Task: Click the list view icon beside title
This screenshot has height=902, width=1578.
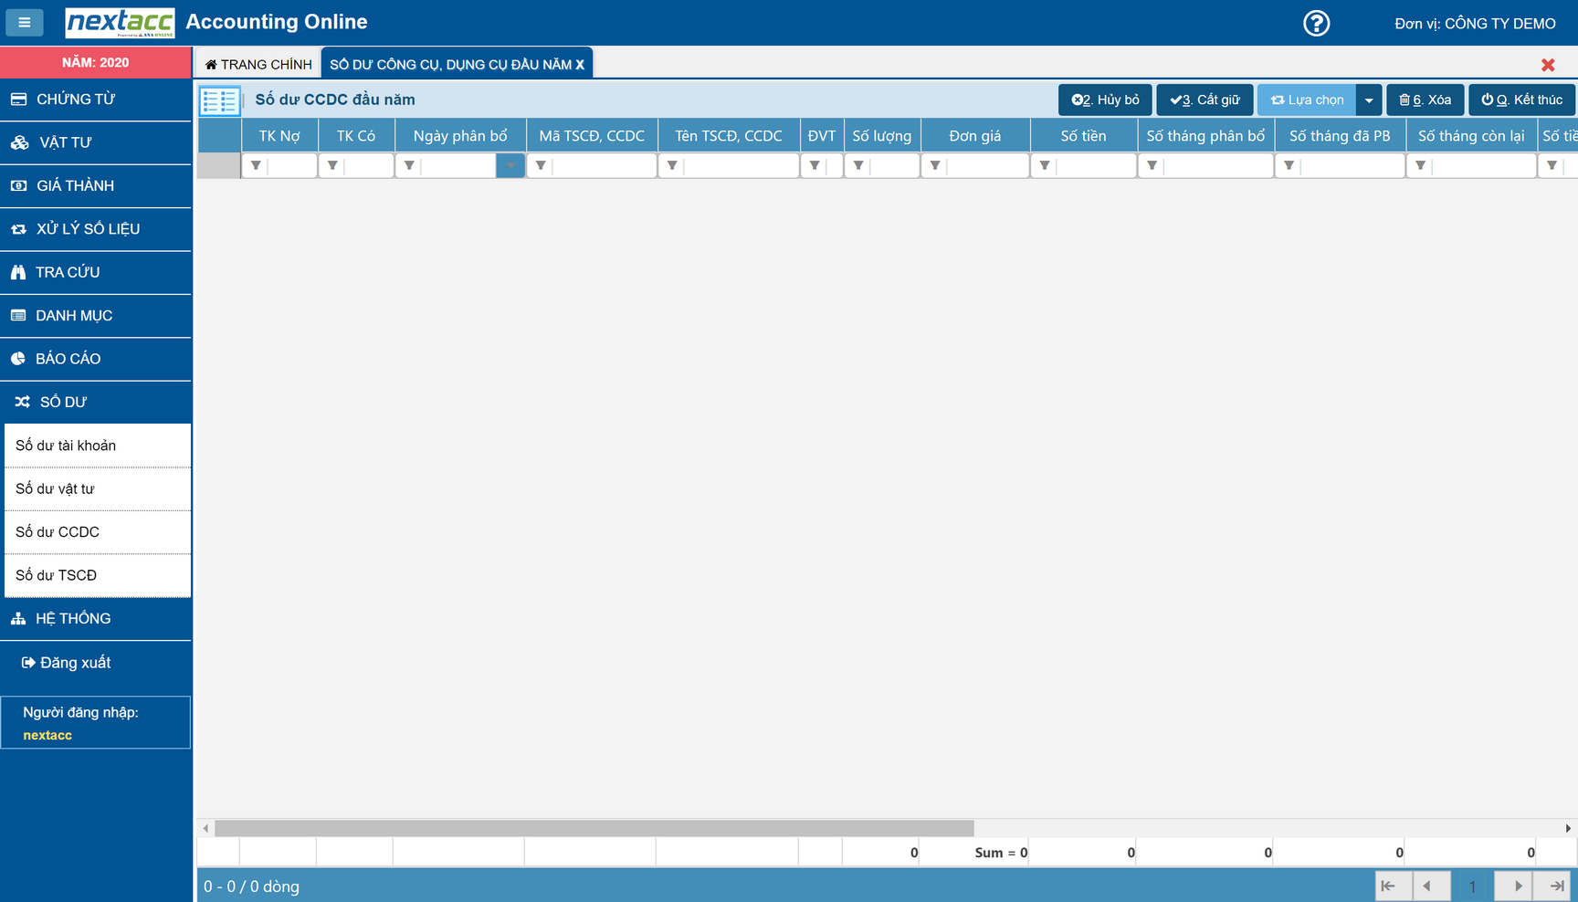Action: [219, 100]
